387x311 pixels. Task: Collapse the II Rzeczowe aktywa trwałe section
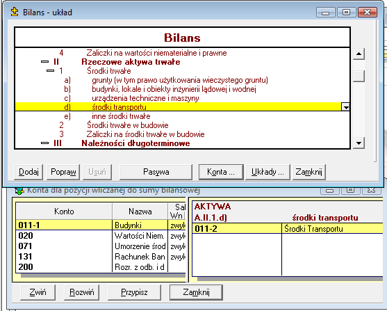44,61
